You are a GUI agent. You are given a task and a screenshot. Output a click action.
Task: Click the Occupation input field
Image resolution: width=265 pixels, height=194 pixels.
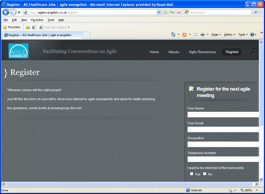223,144
